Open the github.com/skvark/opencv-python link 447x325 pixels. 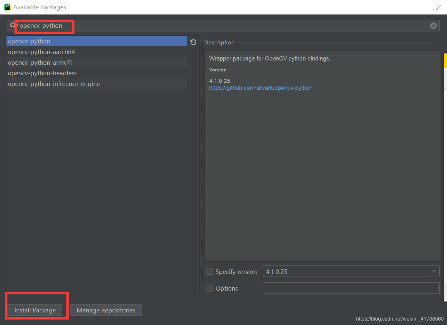261,88
